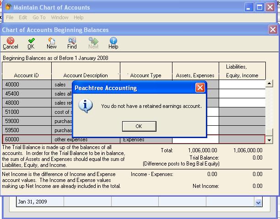Confirm the message with the OK button
Viewport: 280px width, 219px height.
(x=139, y=126)
